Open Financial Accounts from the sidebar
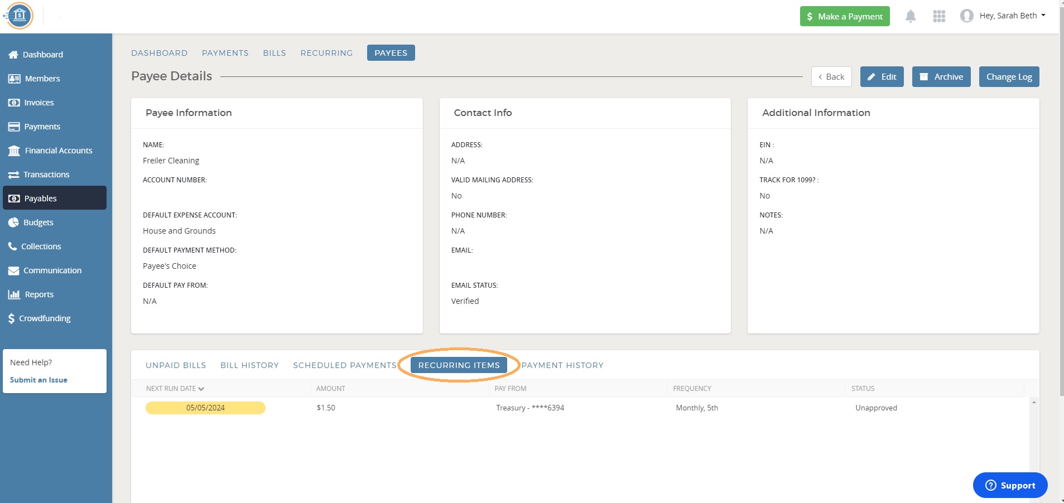 (x=57, y=150)
